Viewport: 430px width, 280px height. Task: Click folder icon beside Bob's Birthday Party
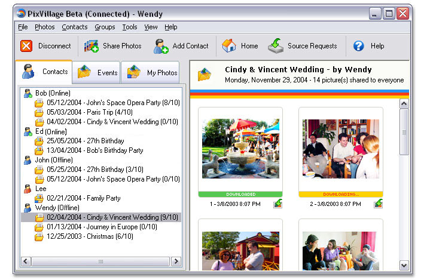coord(39,150)
